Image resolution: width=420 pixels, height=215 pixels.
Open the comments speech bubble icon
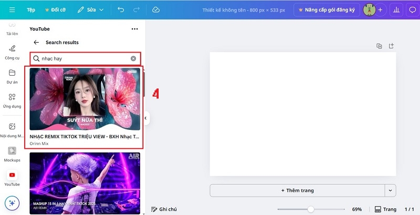tap(412, 10)
